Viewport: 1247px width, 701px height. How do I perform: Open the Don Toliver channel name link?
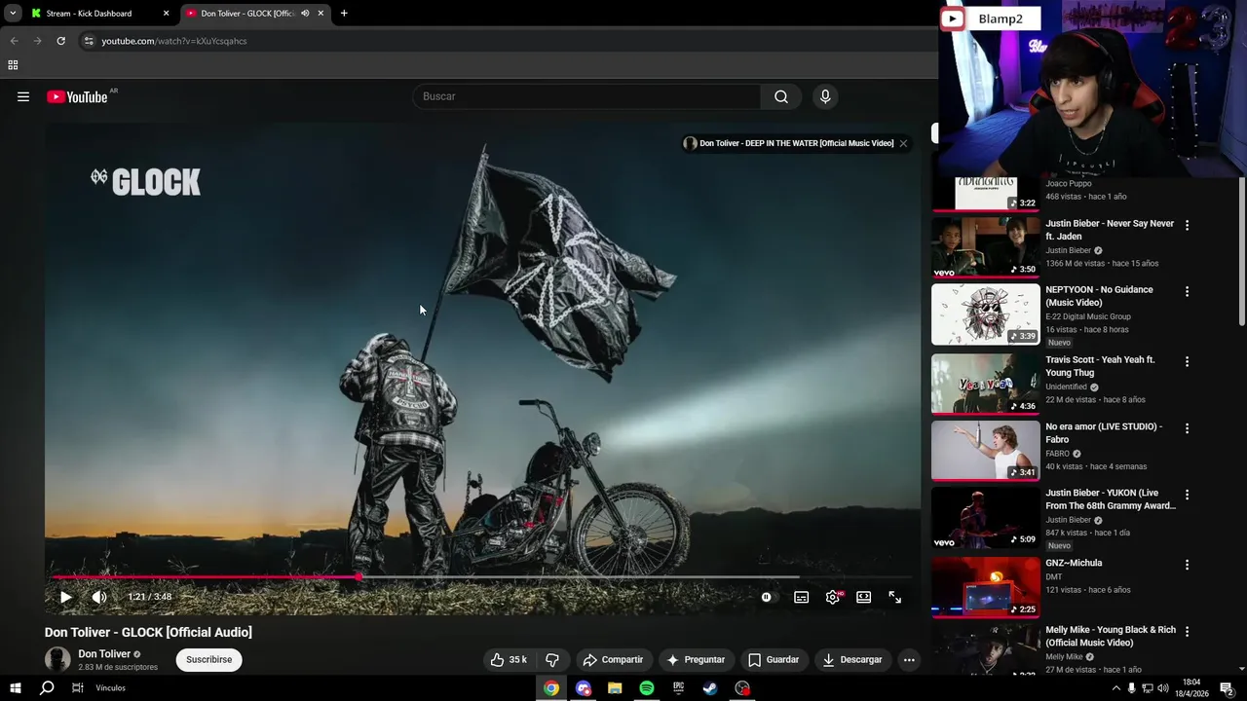coord(104,653)
